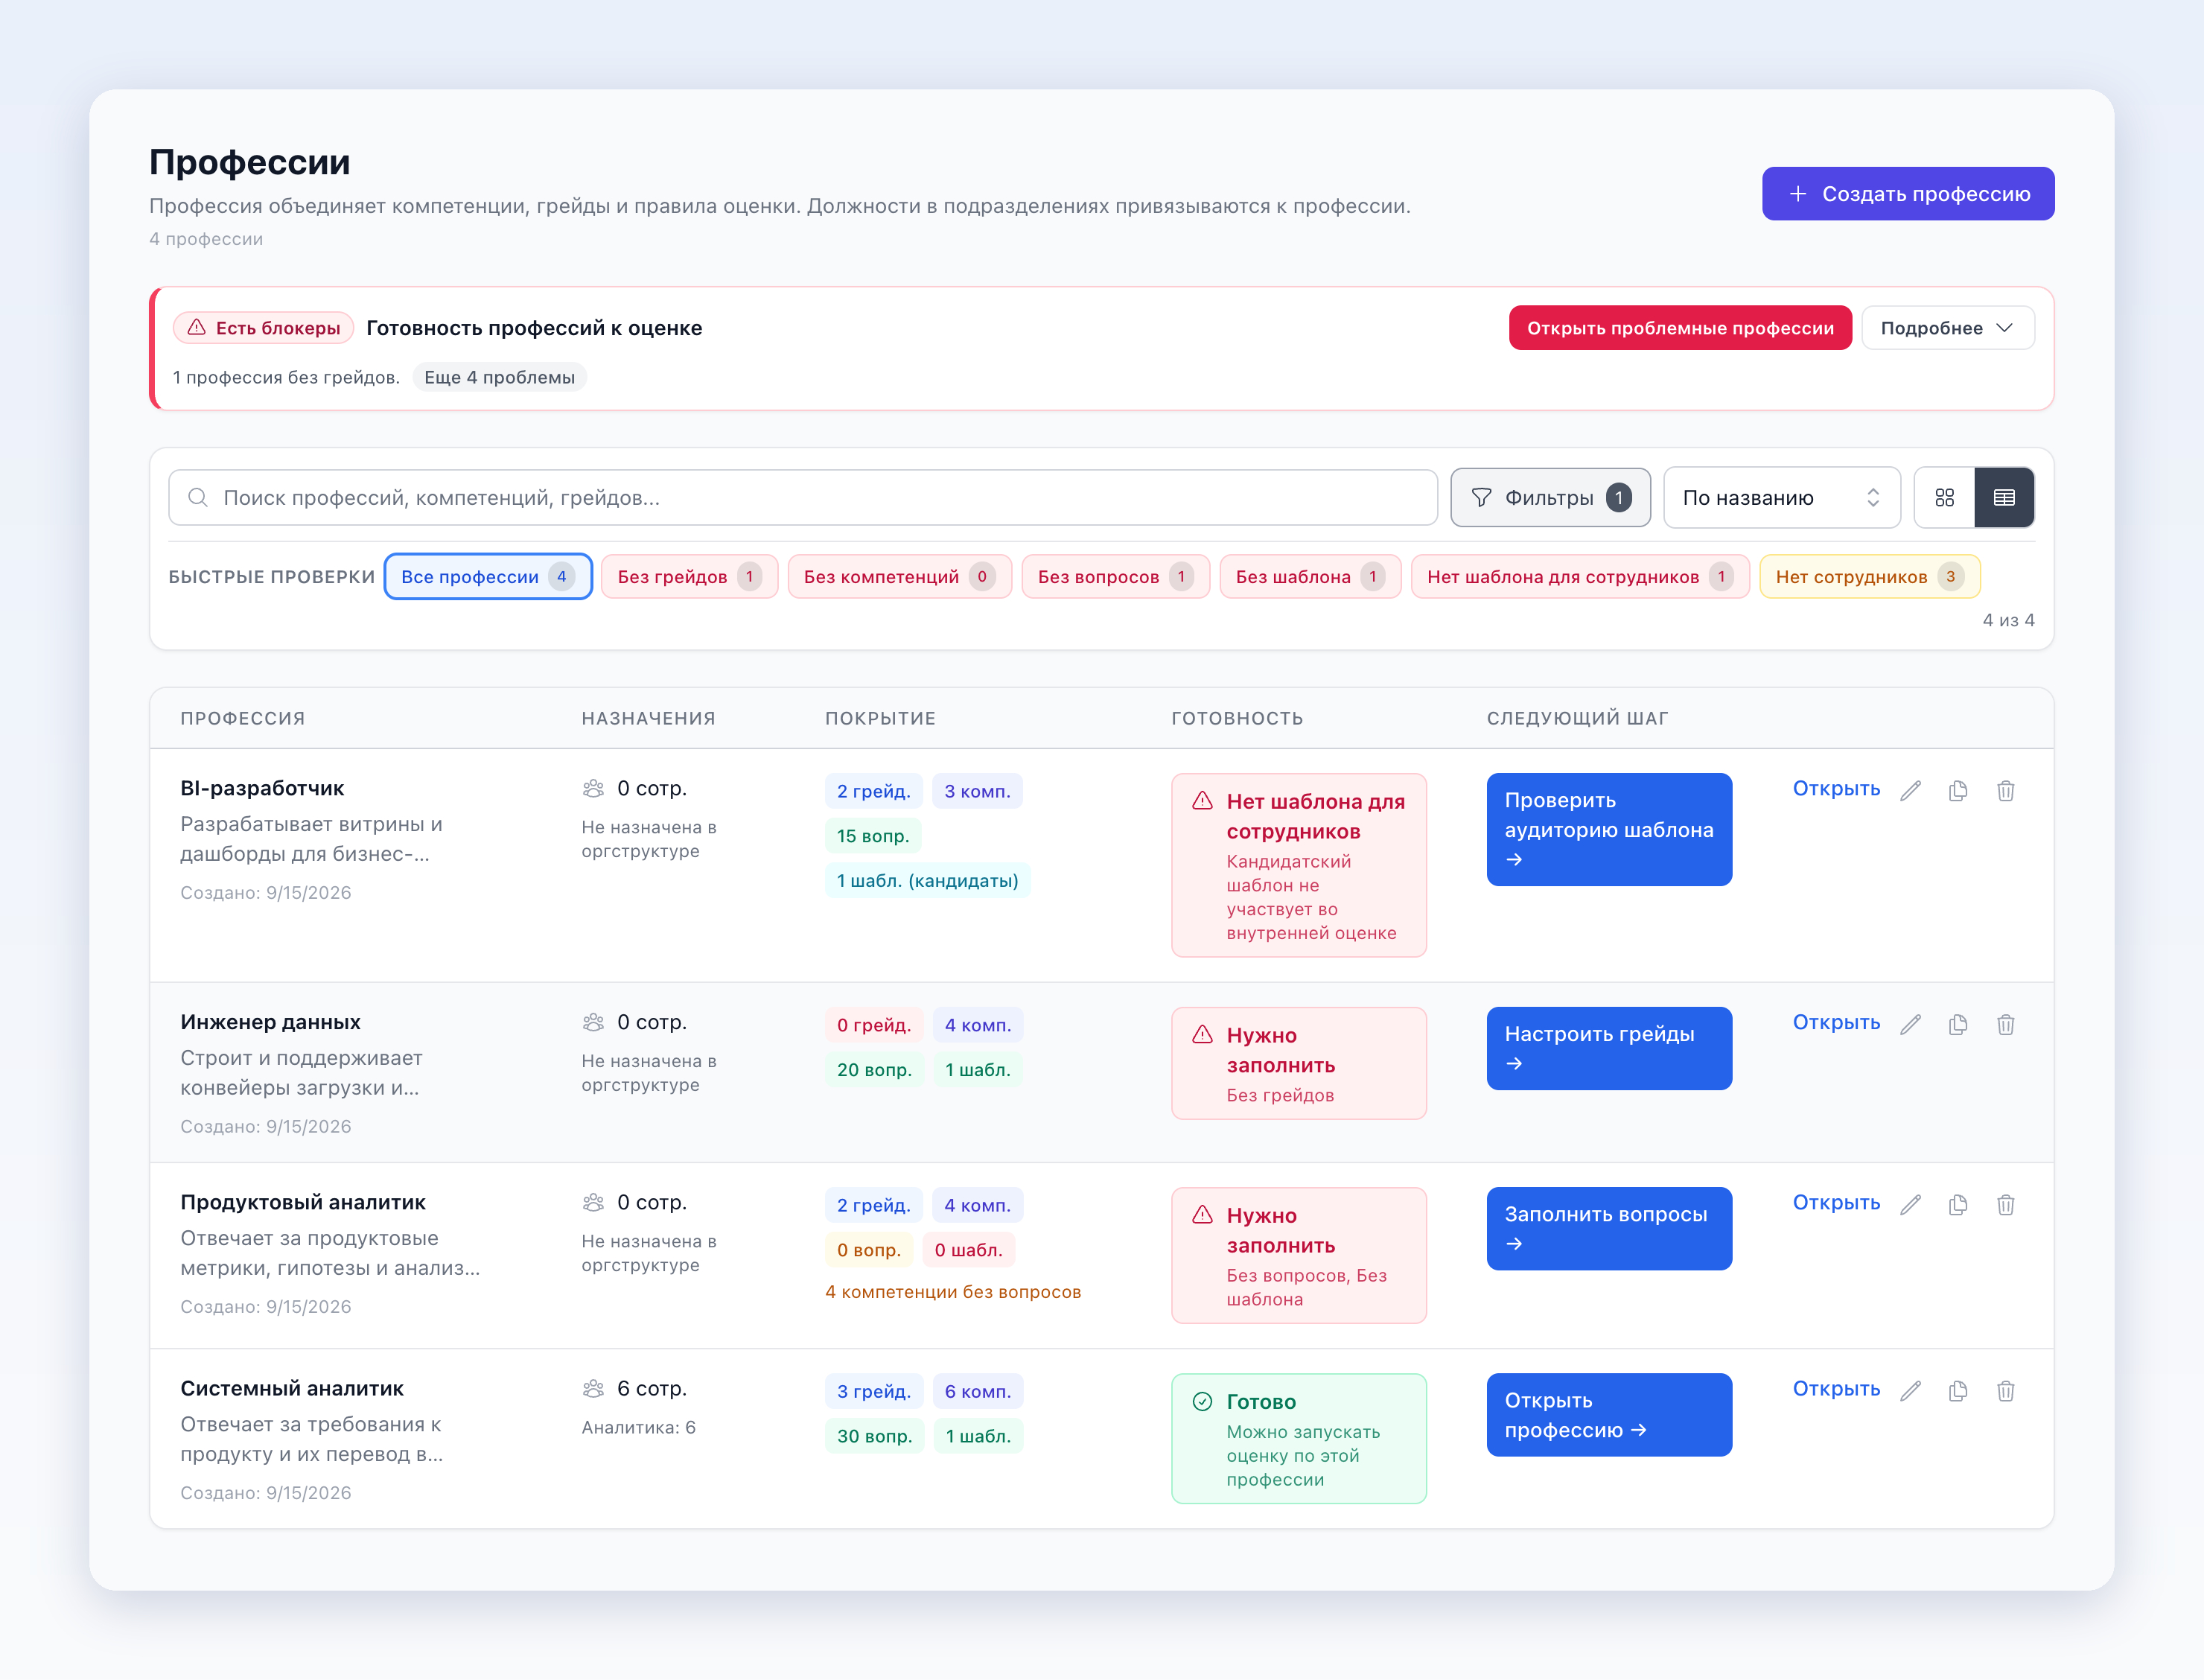
Task: Select the Все профессии quick check
Action: [x=488, y=576]
